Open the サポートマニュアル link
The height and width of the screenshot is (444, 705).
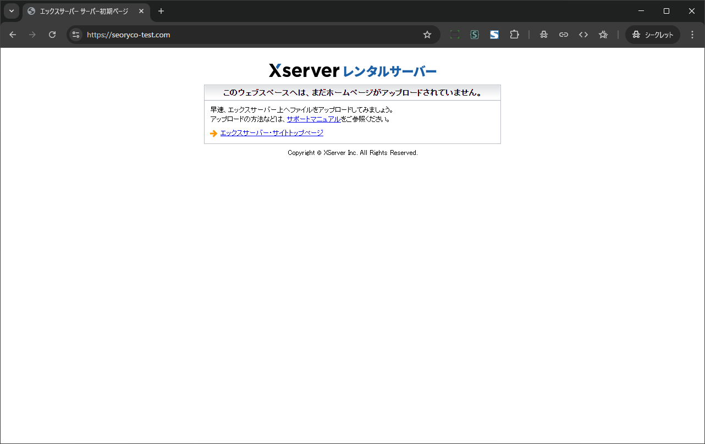[x=313, y=119]
